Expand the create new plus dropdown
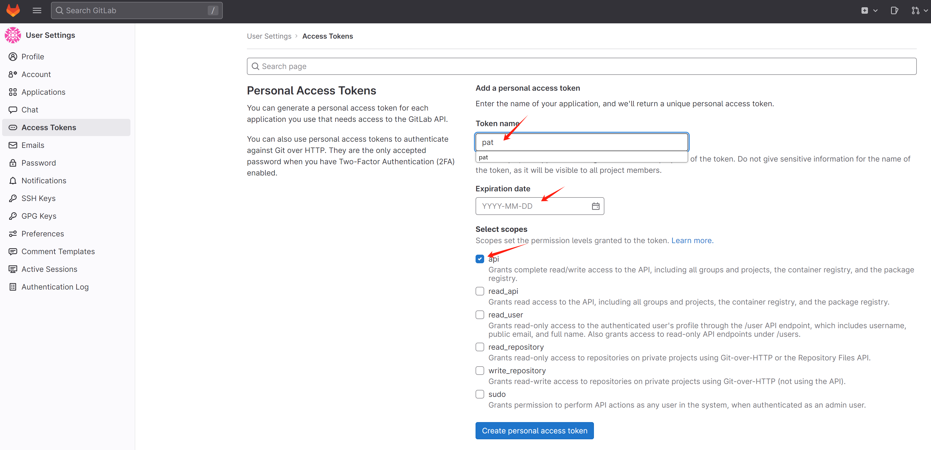931x450 pixels. pyautogui.click(x=869, y=10)
